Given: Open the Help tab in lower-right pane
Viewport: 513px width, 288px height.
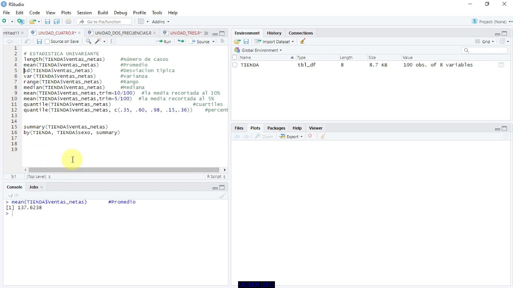Looking at the screenshot, I should point(297,128).
